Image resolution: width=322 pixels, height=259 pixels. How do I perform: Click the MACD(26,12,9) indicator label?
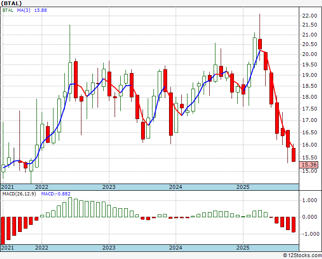[x=19, y=194]
